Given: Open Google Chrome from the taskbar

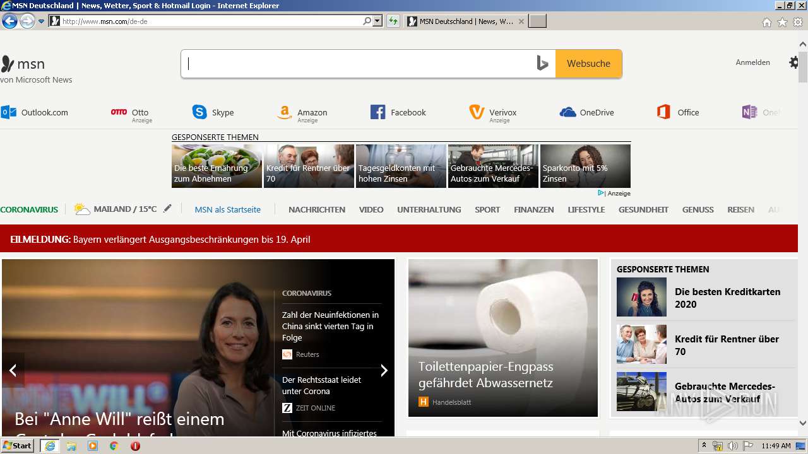Looking at the screenshot, I should coord(114,446).
